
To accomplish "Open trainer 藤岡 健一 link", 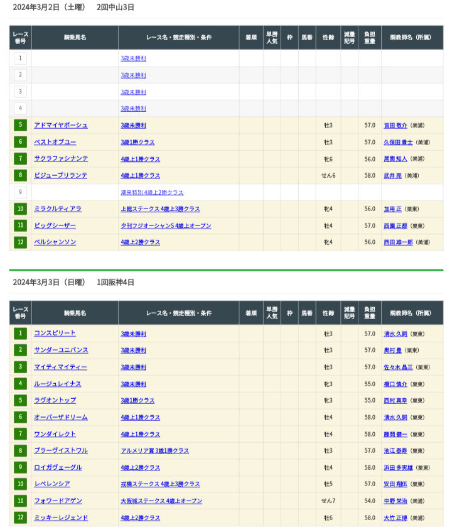I will point(395,434).
